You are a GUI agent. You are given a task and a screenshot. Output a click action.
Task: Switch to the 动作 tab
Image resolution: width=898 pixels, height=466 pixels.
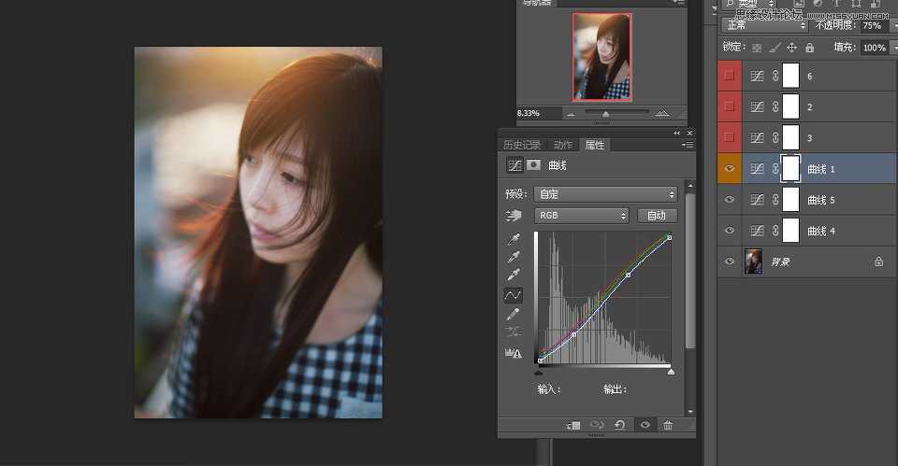tap(562, 145)
